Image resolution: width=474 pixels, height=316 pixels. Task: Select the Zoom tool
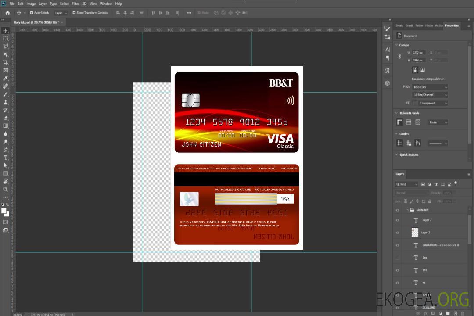(x=5, y=189)
